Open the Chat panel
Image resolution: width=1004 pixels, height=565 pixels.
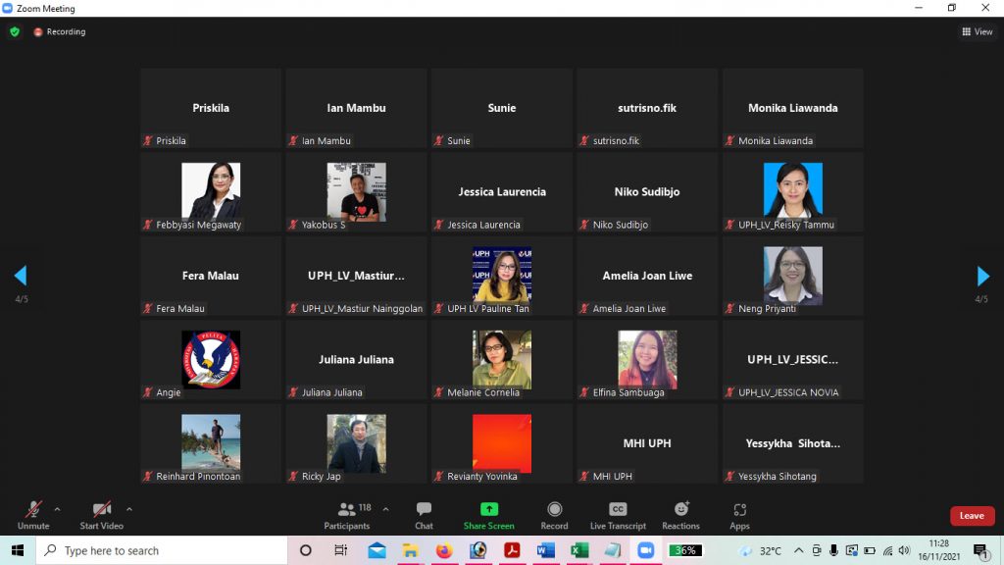click(x=424, y=514)
